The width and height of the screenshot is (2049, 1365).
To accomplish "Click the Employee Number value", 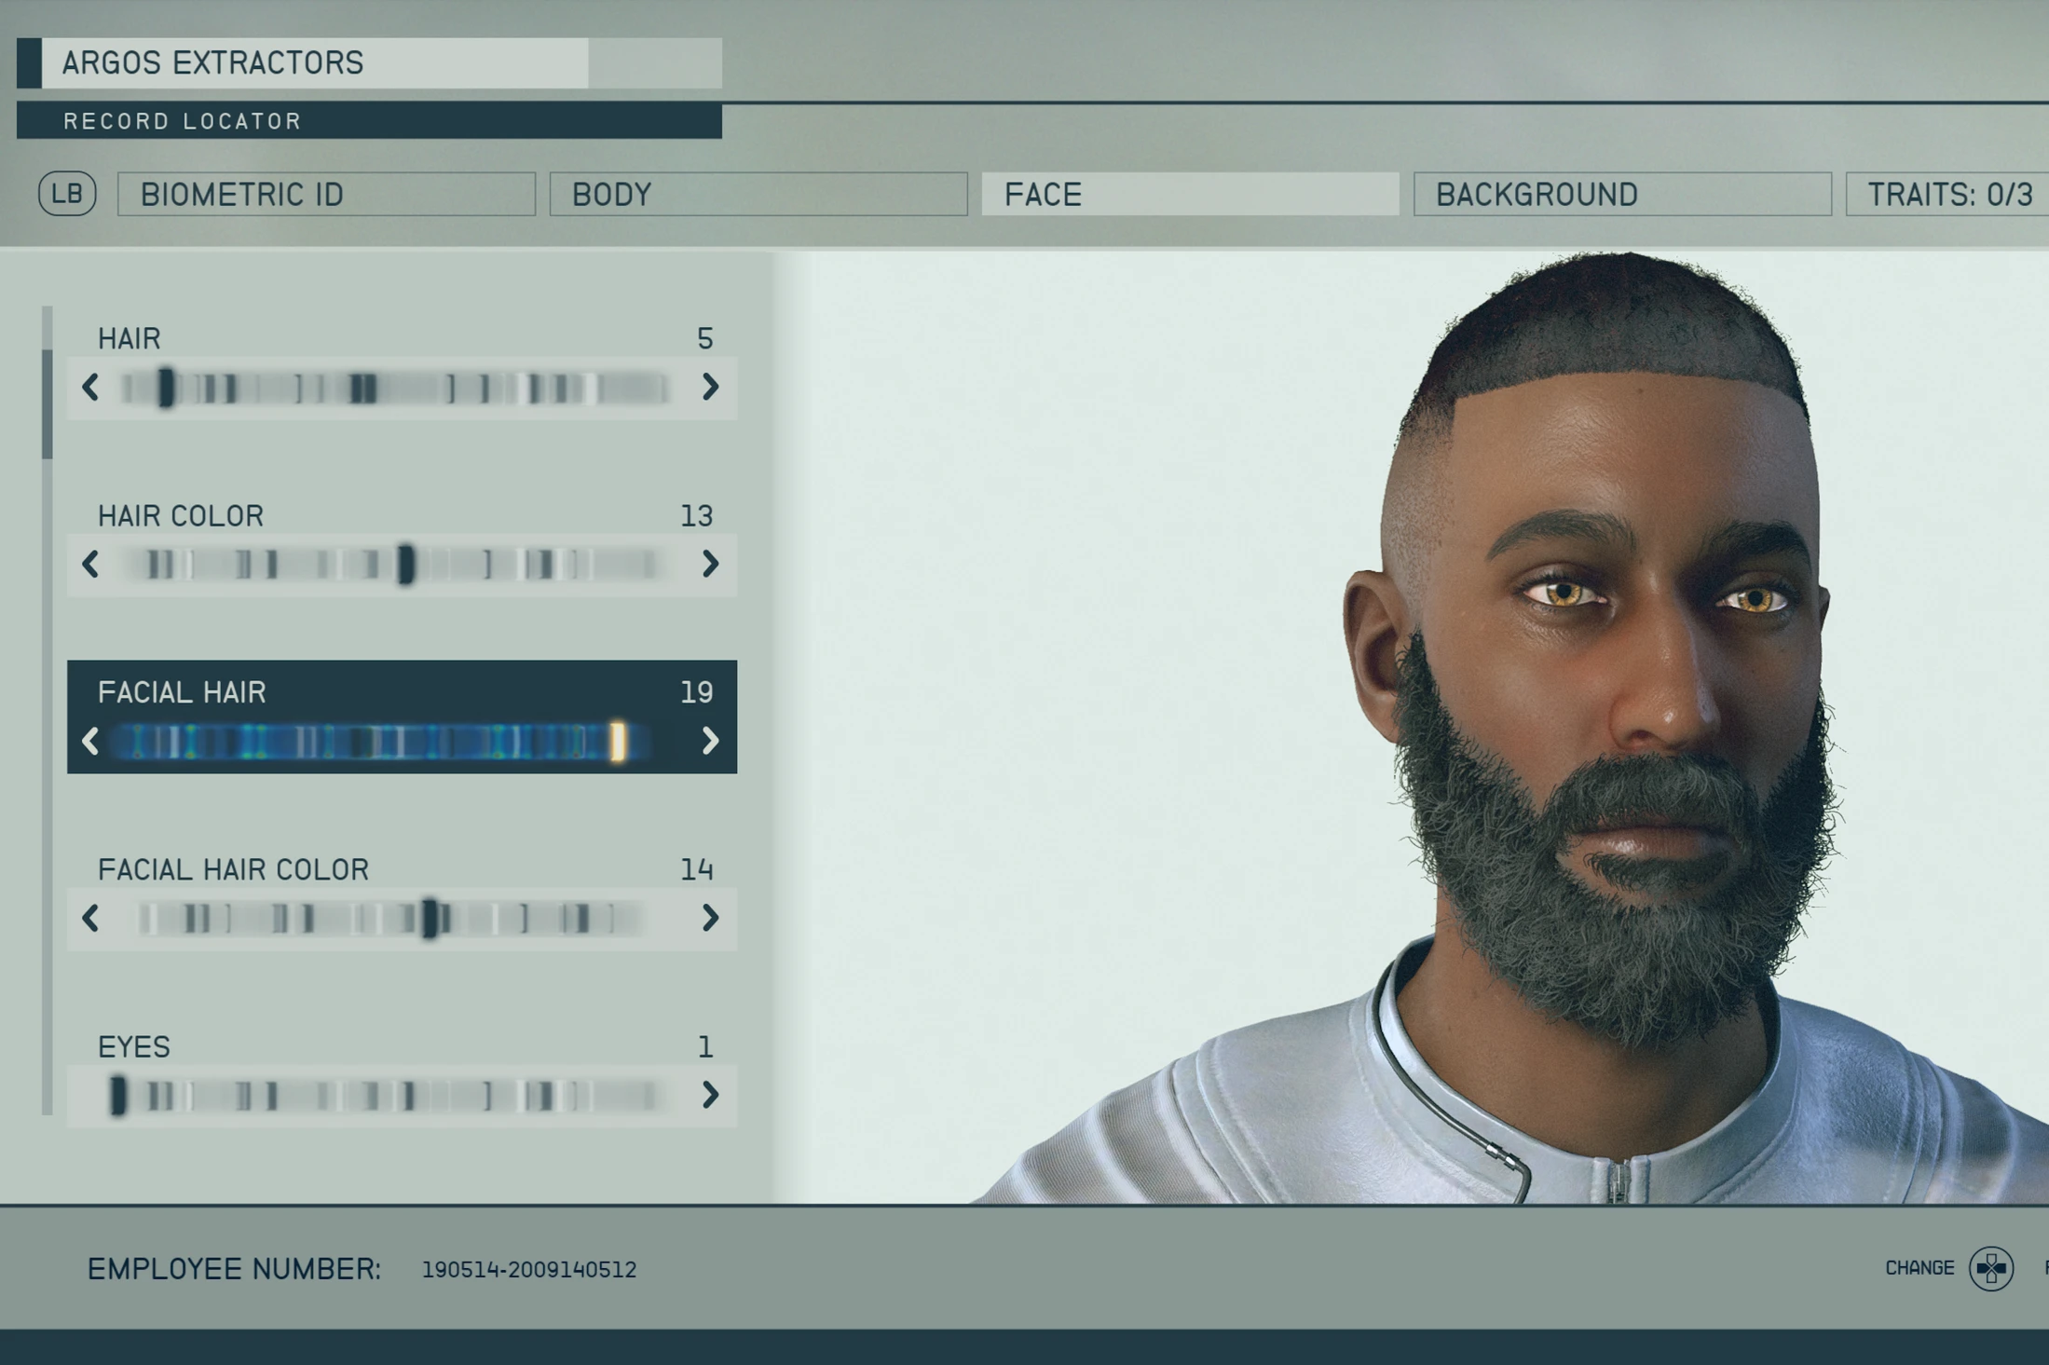I will point(528,1269).
